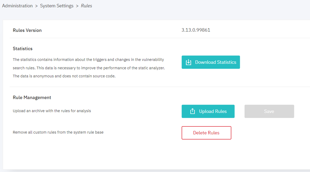Image resolution: width=310 pixels, height=172 pixels.
Task: Click the Upload Rules button
Action: (x=208, y=111)
